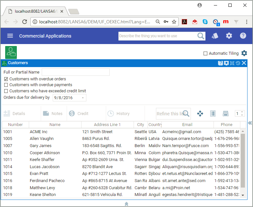Image resolution: width=253 pixels, height=207 pixels.
Task: Enable the Automatic Tiling checkbox
Action: click(205, 53)
